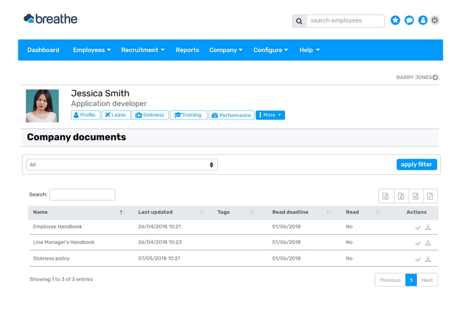Toggle sorting on the Read column
The image size is (469, 309).
pos(379,212)
